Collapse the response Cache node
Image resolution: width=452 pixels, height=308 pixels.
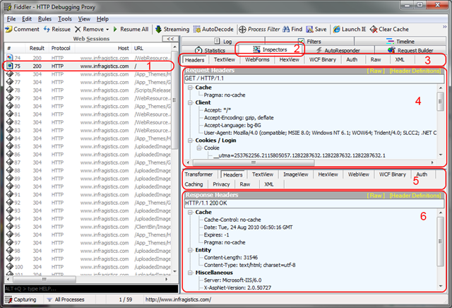(190, 212)
